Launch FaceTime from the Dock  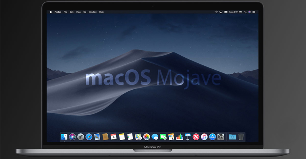[x=163, y=137]
